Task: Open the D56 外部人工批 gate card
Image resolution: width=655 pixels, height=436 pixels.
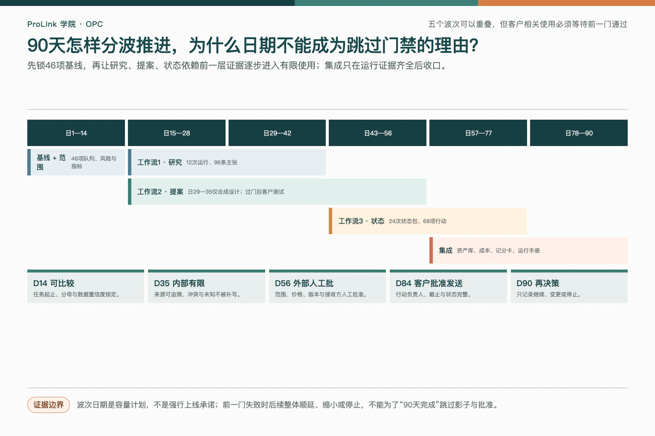Action: point(327,287)
